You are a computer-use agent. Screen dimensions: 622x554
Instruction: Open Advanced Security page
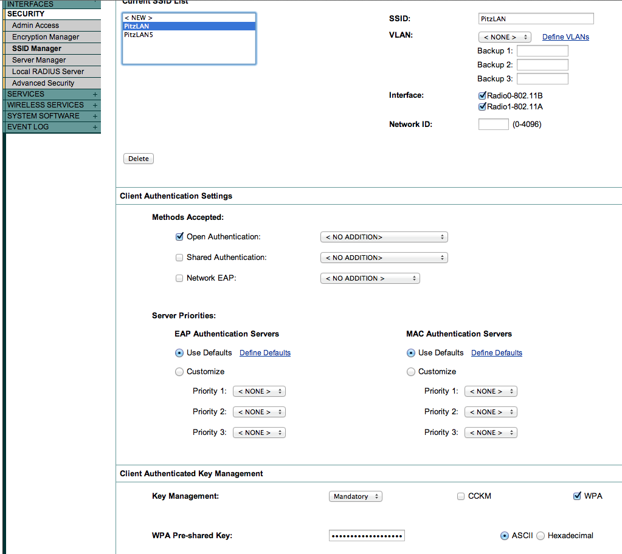(53, 83)
